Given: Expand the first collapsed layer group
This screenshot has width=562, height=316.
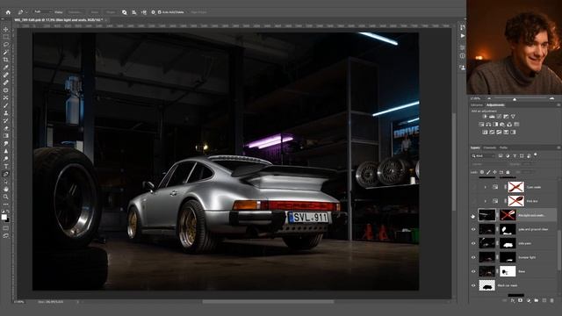Looking at the screenshot, I should (486, 187).
